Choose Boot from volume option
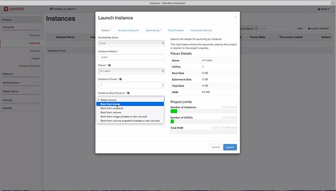This screenshot has height=191, width=336. tap(130, 112)
